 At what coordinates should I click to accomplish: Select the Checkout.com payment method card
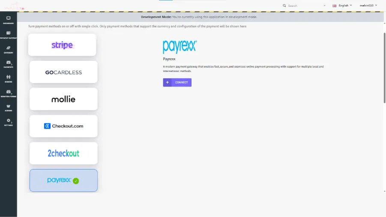tap(63, 126)
